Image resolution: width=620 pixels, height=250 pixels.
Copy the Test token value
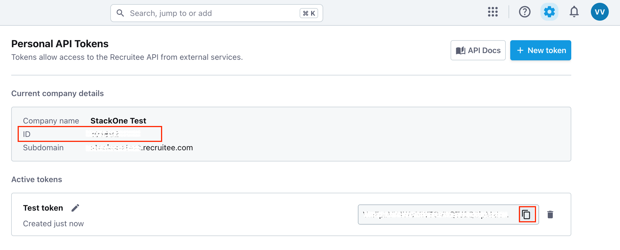[527, 215]
